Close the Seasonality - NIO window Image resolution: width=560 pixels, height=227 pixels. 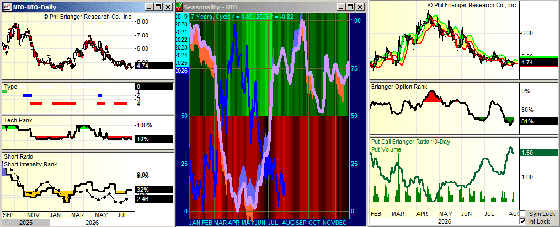click(359, 7)
